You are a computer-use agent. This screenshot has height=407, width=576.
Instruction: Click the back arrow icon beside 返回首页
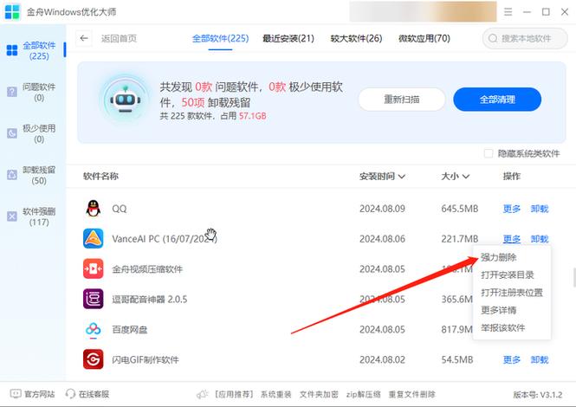point(84,38)
